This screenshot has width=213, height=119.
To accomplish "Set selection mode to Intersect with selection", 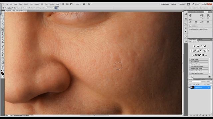I will click(x=15, y=8).
